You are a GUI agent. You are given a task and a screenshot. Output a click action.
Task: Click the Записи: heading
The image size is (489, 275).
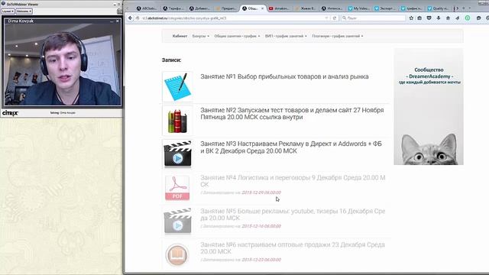[171, 60]
